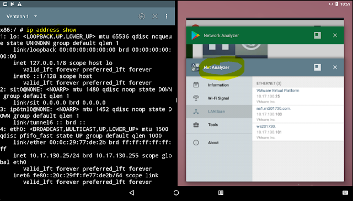
Task: Click the 'inet 127.0.0.1/8 scope host lo' line
Action: pos(63,63)
